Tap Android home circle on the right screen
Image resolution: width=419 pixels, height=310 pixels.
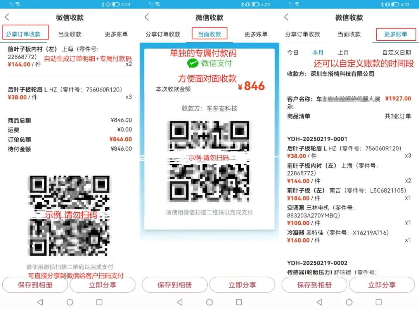click(x=349, y=302)
